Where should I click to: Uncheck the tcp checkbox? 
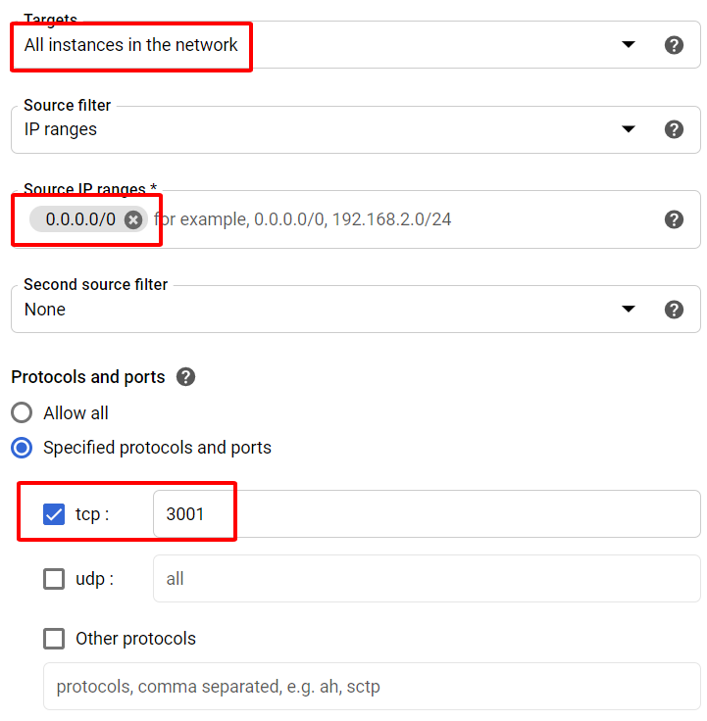(54, 514)
